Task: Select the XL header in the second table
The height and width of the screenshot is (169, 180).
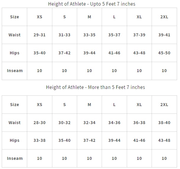Action: tap(139, 105)
